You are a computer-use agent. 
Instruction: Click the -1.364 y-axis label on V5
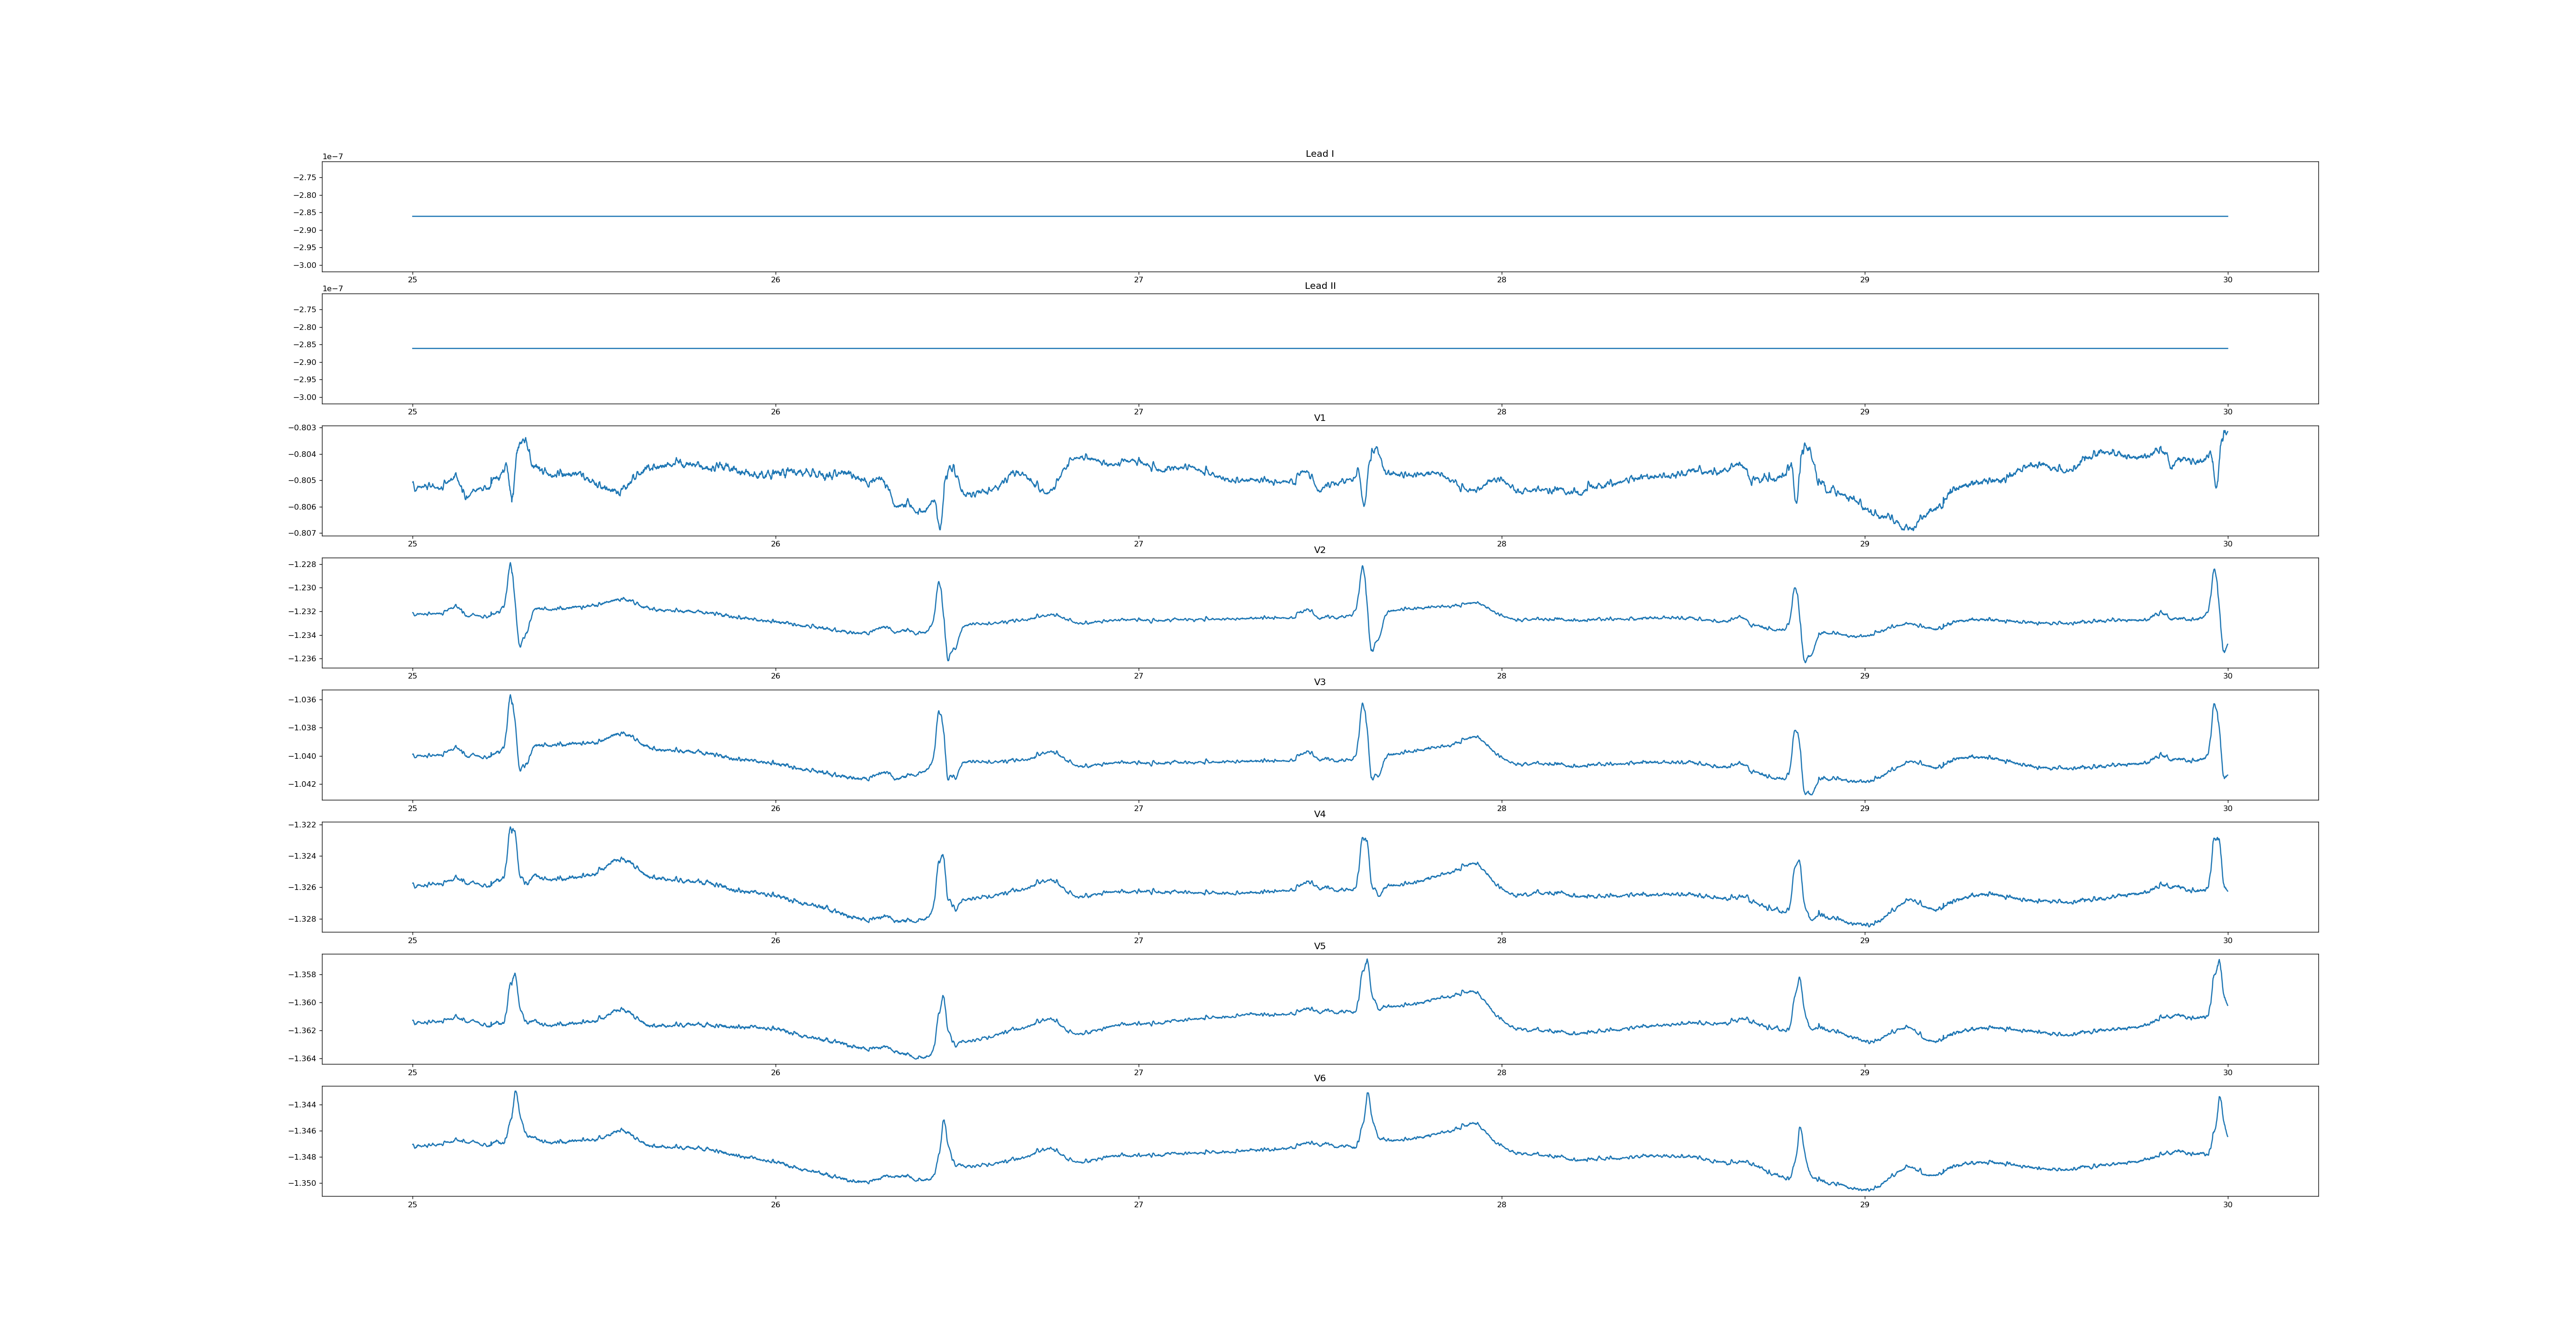pyautogui.click(x=303, y=1058)
